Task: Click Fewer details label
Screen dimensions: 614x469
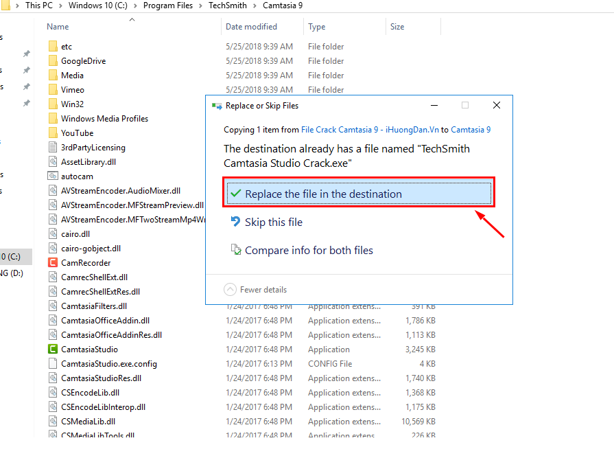Action: [263, 290]
